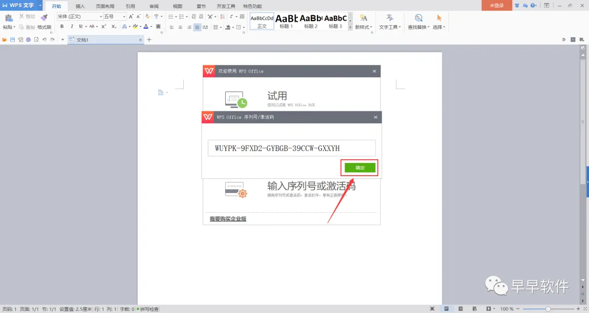Click the sort icon in the paragraph group
The image size is (589, 313).
222,16
